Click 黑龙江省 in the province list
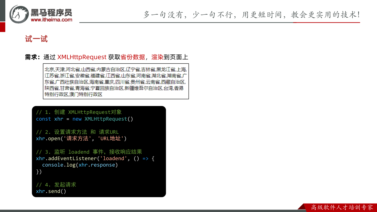 166,69
